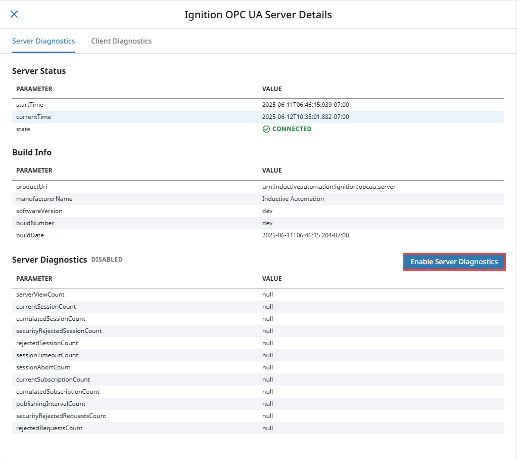Viewport: 517px width, 460px height.
Task: Click the dev value for softwareVersion
Action: (x=267, y=211)
